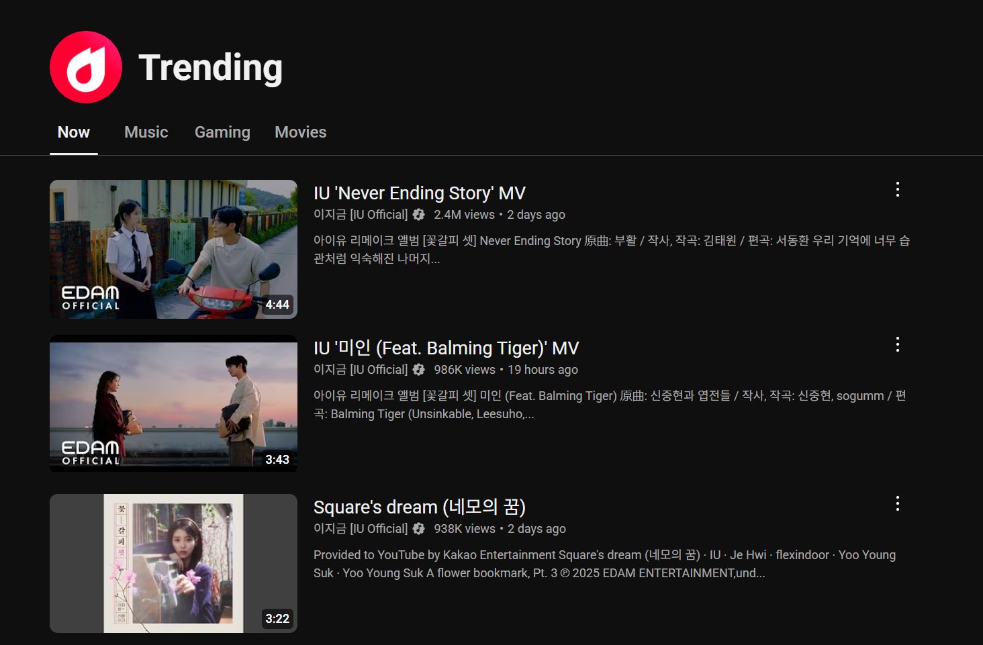
Task: Open the IU 'Never Ending Story' MV title
Action: pyautogui.click(x=419, y=193)
